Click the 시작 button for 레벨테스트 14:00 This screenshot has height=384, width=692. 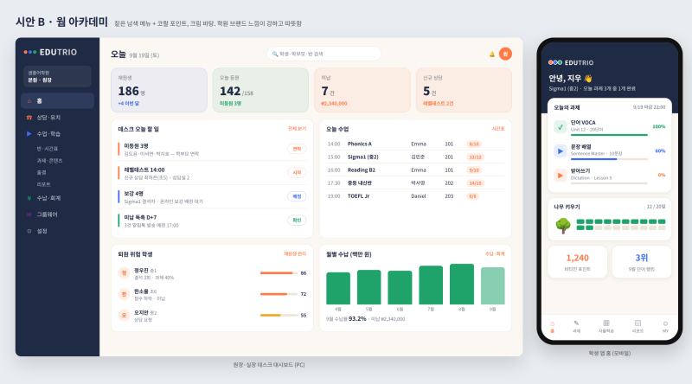297,173
